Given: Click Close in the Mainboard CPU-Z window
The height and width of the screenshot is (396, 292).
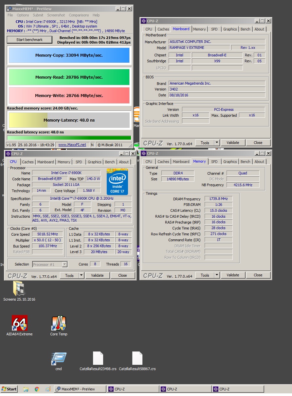Looking at the screenshot, I should [258, 143].
